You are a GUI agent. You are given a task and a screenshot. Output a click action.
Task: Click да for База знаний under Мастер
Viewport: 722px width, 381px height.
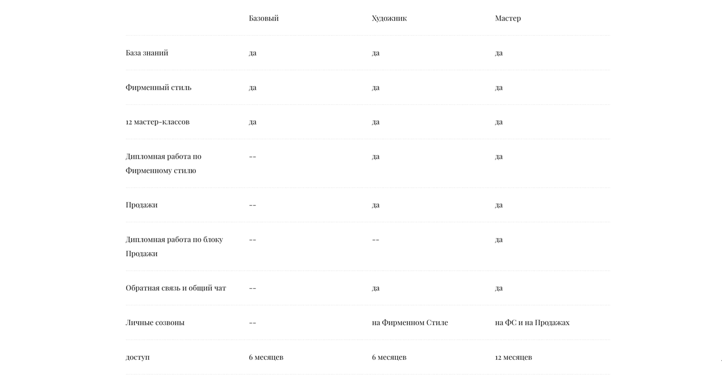499,53
